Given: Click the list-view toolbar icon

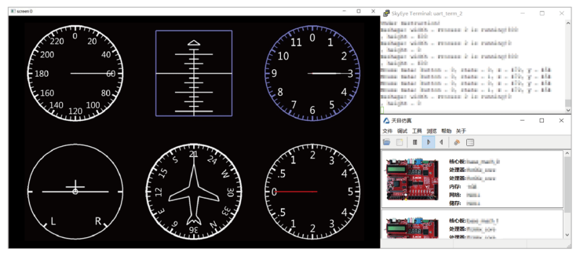Looking at the screenshot, I should coord(470,142).
